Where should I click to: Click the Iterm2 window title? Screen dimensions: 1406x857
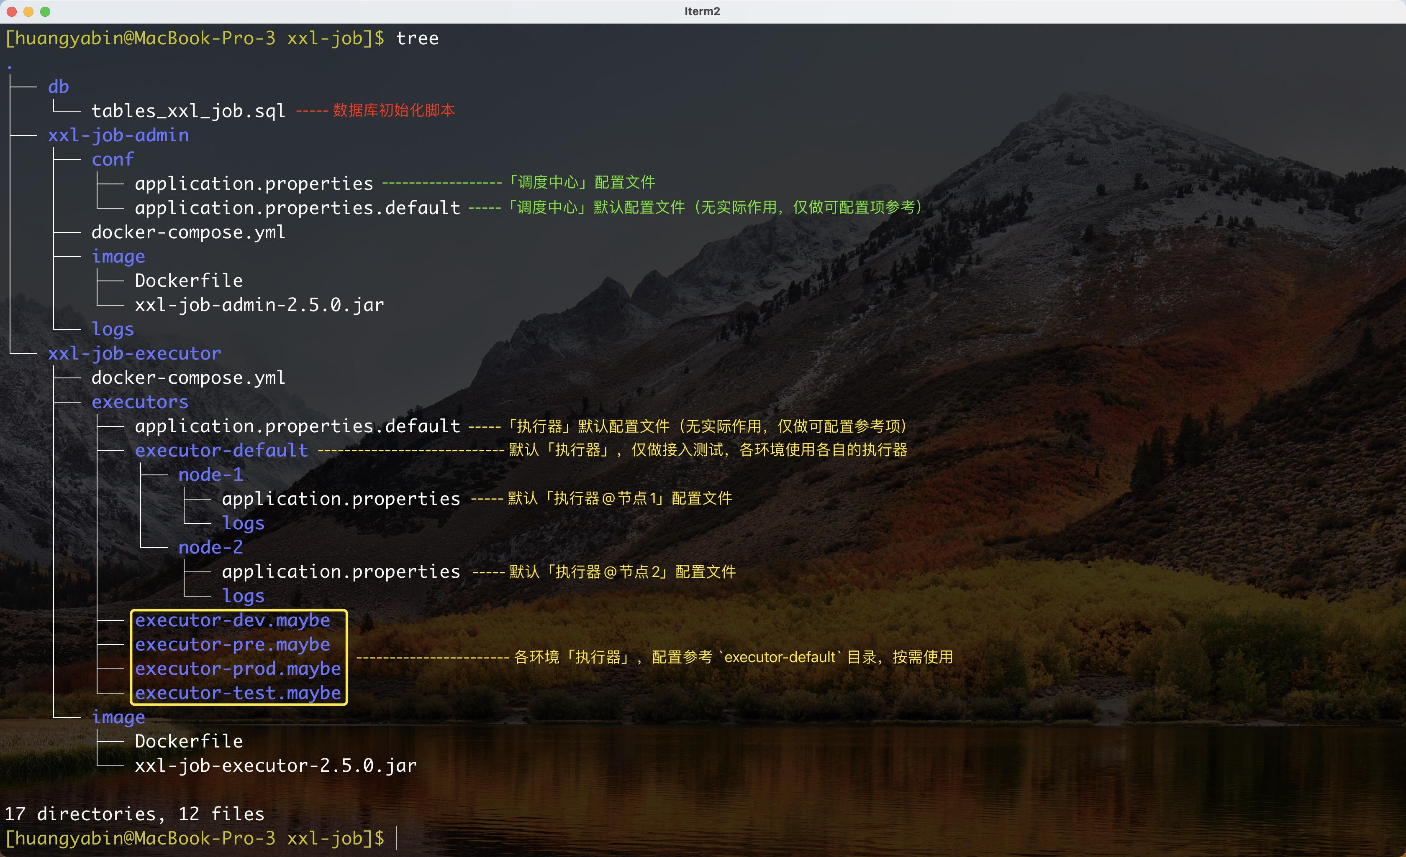[702, 11]
